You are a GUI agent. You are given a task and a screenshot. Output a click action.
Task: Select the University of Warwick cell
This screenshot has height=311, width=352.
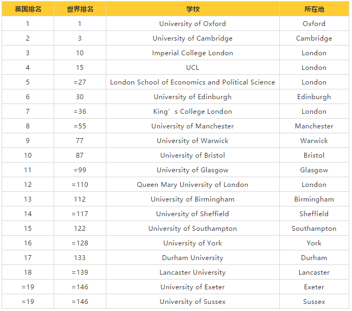193,140
